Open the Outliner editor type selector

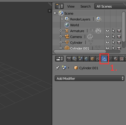[x=59, y=6]
